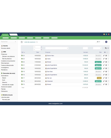Viewport: 111px width, 138px height.
Task: Edit advance row 22 pencil icon
Action: pyautogui.click(x=104, y=62)
